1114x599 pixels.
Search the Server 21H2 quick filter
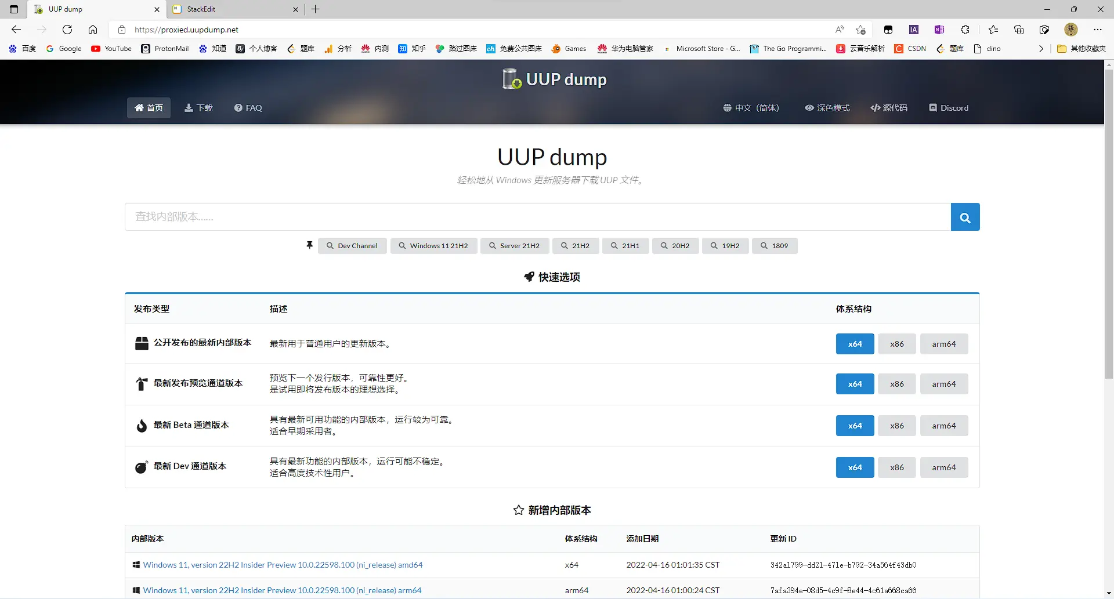click(515, 246)
